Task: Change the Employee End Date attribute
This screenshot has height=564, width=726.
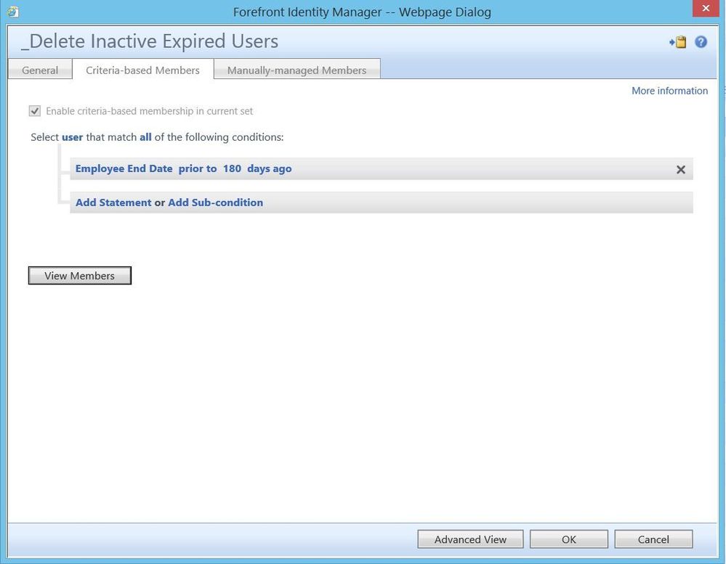Action: 124,168
